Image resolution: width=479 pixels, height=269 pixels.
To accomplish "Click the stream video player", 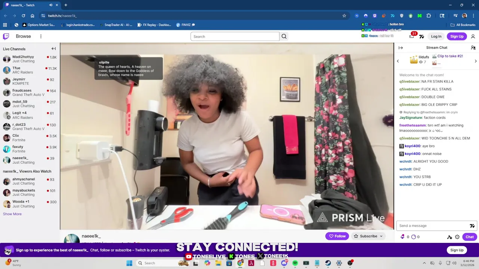I will 227,136.
